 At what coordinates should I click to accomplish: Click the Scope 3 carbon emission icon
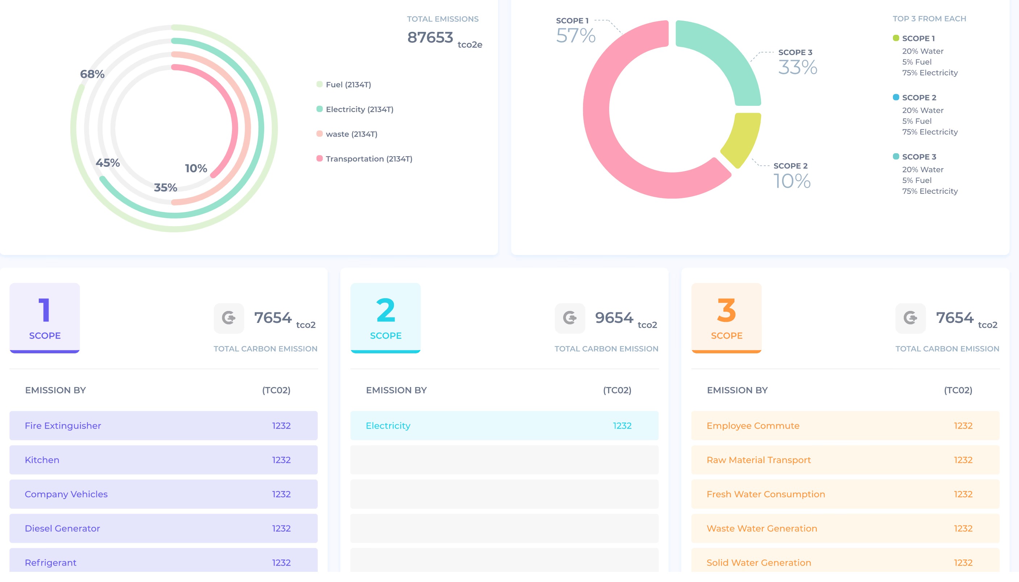[x=910, y=318]
